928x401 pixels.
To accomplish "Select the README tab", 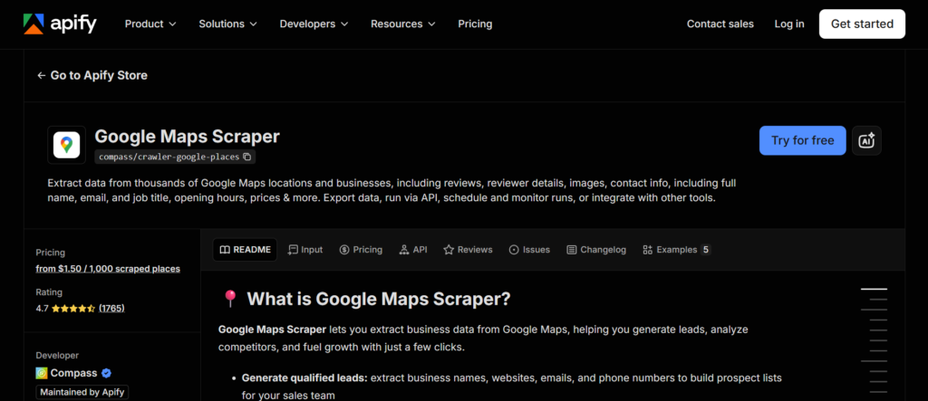I will point(245,250).
